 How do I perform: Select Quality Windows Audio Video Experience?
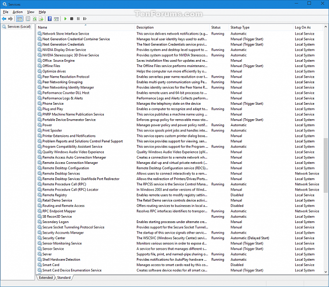73,152
